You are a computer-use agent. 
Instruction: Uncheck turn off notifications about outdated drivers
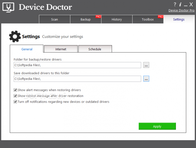[x=15, y=102]
